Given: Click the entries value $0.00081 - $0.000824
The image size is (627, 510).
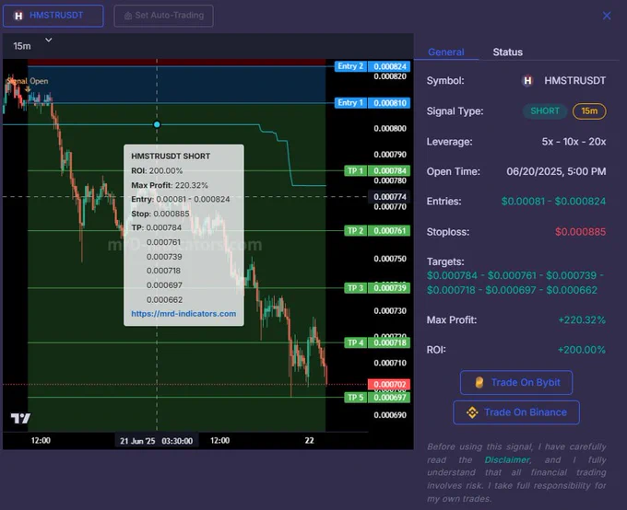Looking at the screenshot, I should pos(553,202).
